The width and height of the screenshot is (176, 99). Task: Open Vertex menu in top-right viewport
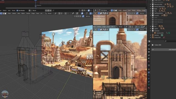click(x=139, y=10)
